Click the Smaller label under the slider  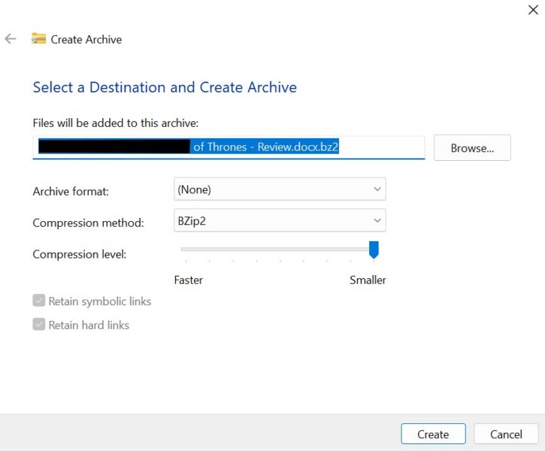pos(368,280)
